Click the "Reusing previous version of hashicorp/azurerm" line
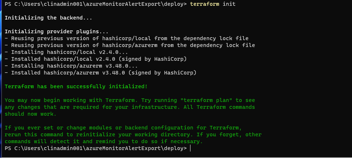The image size is (352, 158). click(130, 45)
